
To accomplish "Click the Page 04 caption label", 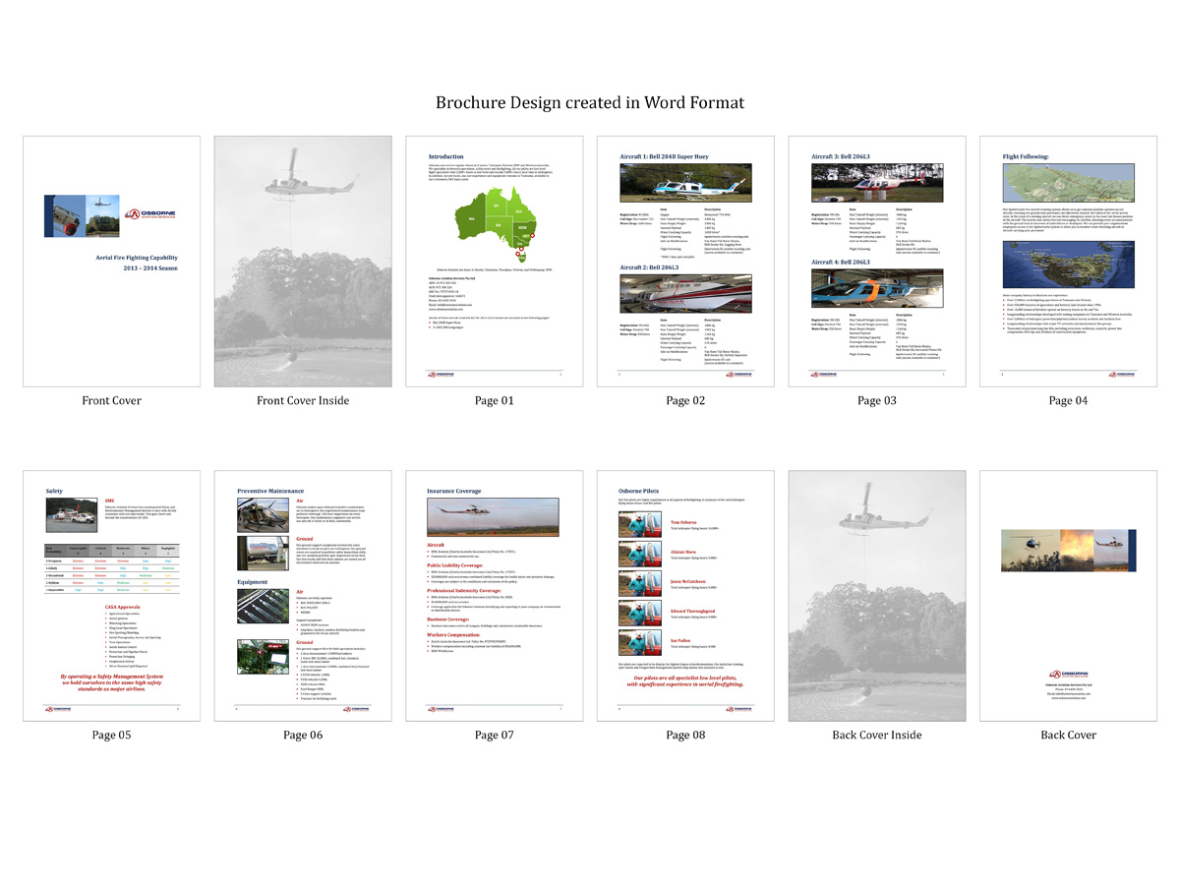I will click(1068, 400).
